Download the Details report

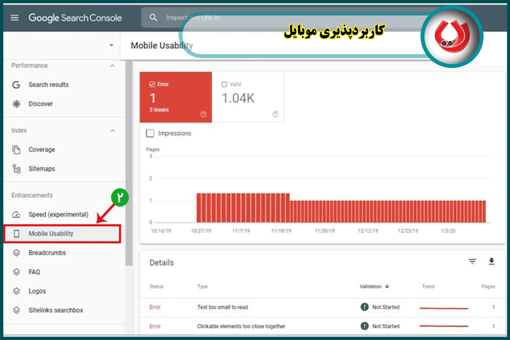(491, 261)
